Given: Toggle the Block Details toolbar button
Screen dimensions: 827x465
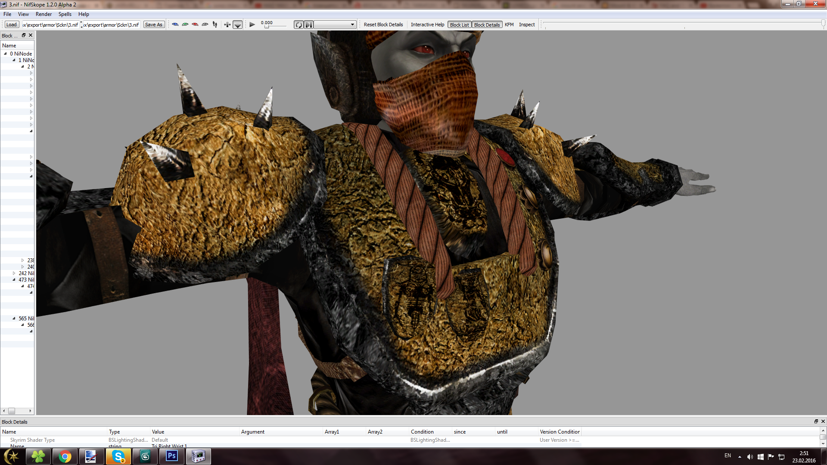Looking at the screenshot, I should pos(487,25).
